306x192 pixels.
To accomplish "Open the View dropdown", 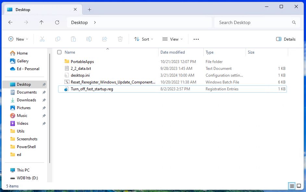I will pyautogui.click(x=172, y=39).
